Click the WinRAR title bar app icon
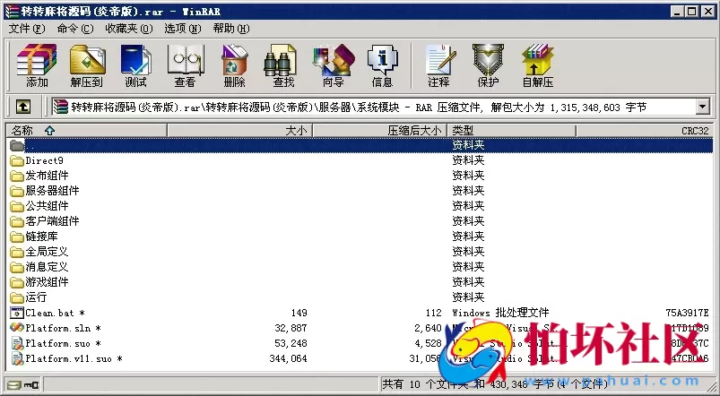Image resolution: width=720 pixels, height=396 pixels. pos(12,11)
